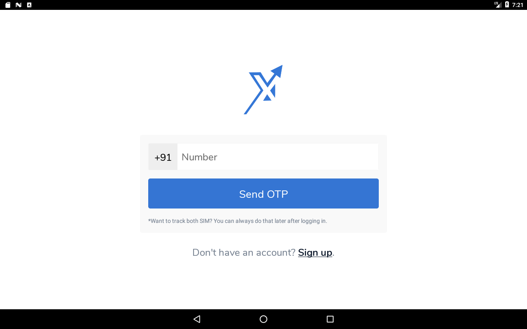Tap the Android home circle button
Screen dimensions: 527x329
pyautogui.click(x=263, y=319)
